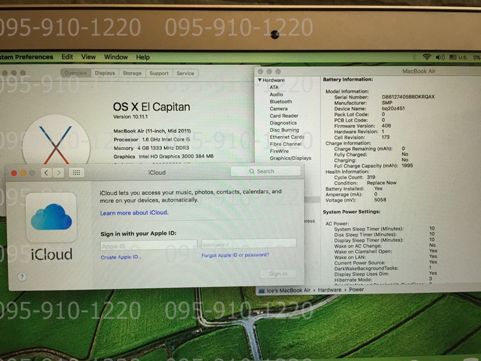
Task: Click the Voltage value 5058
Action: click(x=380, y=200)
